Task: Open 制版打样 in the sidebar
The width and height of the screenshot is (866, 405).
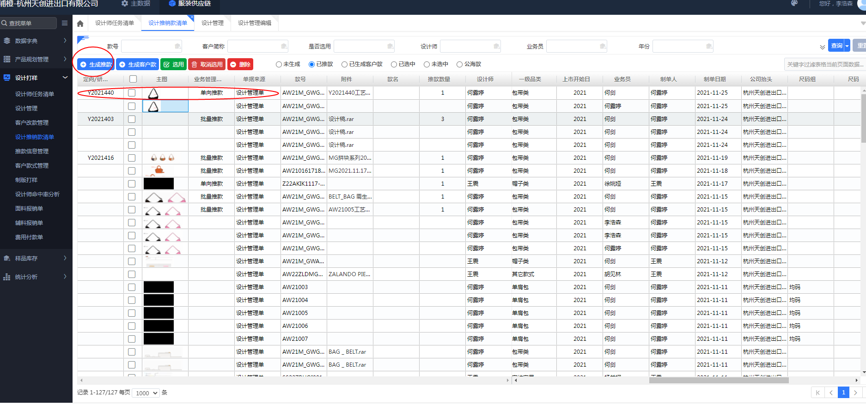Action: click(x=26, y=180)
